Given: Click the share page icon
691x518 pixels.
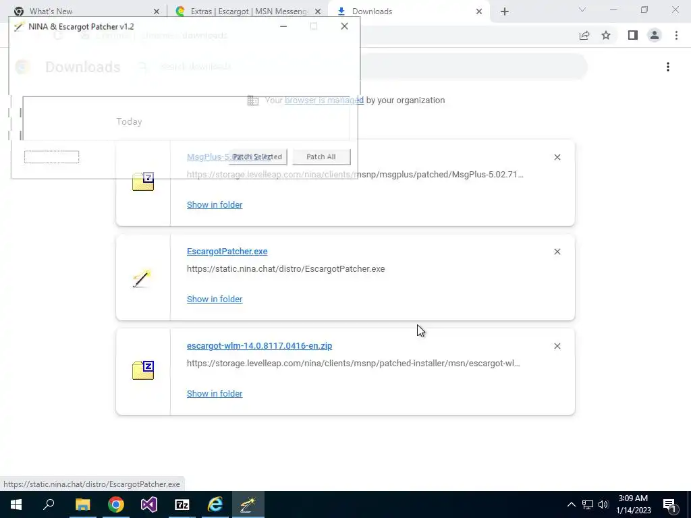Looking at the screenshot, I should pyautogui.click(x=584, y=36).
